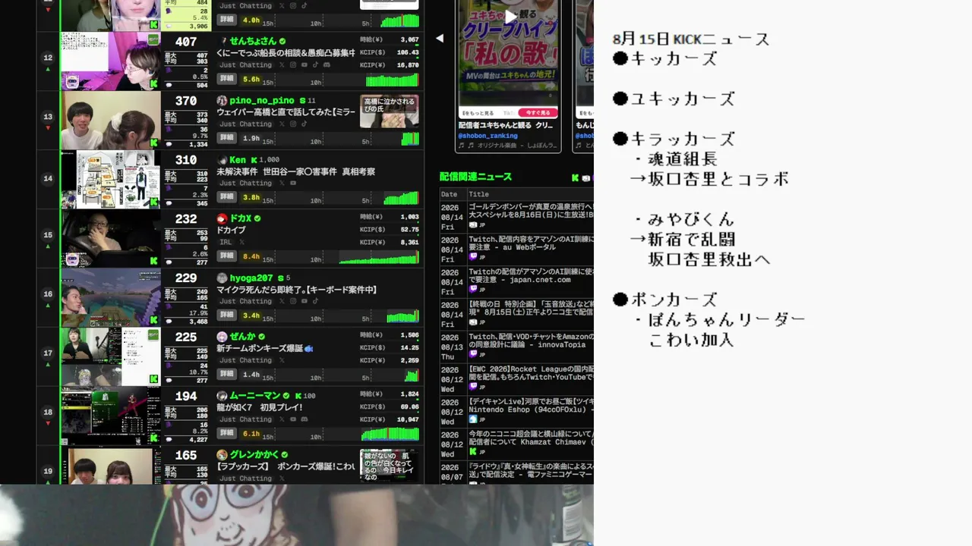972x546 pixels.
Task: Open Instagram icon in せんちょさん row
Action: [x=293, y=65]
